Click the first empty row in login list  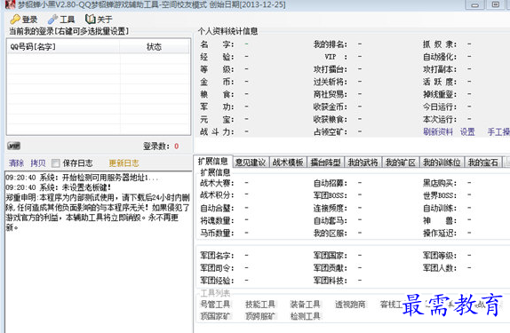(98, 59)
